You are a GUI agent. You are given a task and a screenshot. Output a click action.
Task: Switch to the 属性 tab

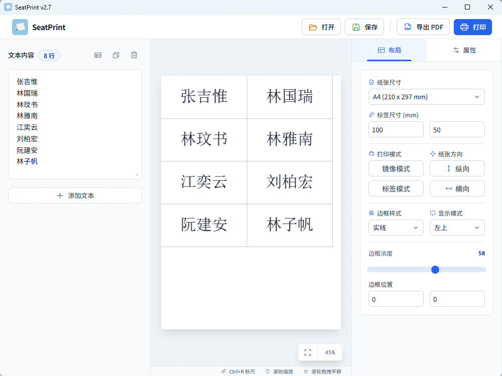coord(464,50)
